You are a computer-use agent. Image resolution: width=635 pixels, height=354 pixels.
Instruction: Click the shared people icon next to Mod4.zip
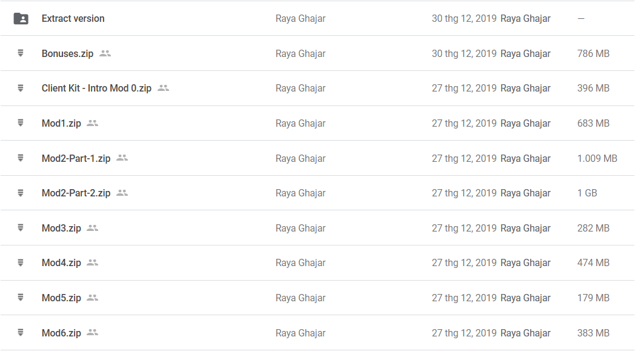(93, 262)
